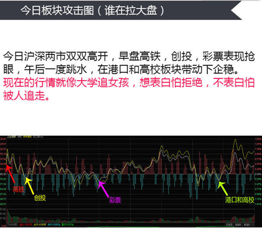The height and width of the screenshot is (228, 262).
Task: Select the green 港口和高校 annotation label
Action: tap(240, 200)
